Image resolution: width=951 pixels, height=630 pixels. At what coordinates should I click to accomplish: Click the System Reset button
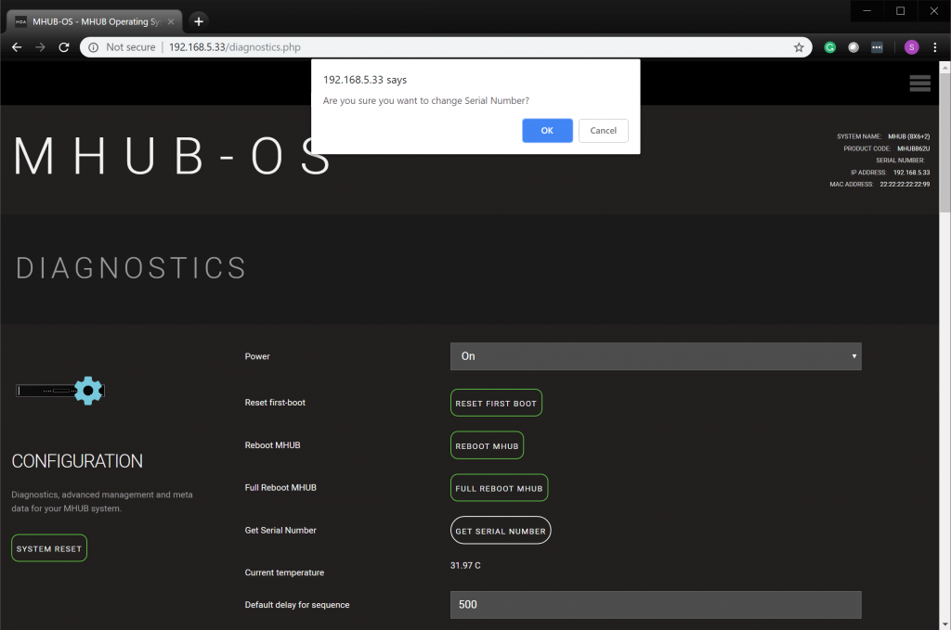pos(49,548)
